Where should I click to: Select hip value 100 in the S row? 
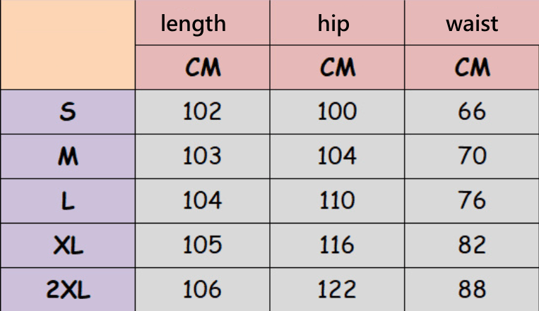click(x=337, y=111)
